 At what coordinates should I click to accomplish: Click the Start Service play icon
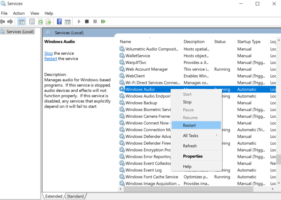(x=79, y=22)
